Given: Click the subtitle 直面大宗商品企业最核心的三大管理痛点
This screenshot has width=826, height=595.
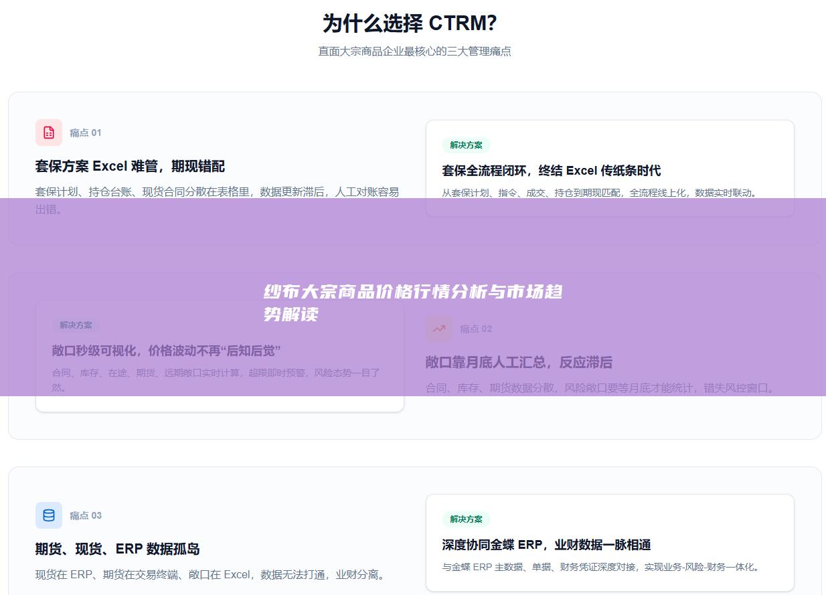Looking at the screenshot, I should coord(414,52).
